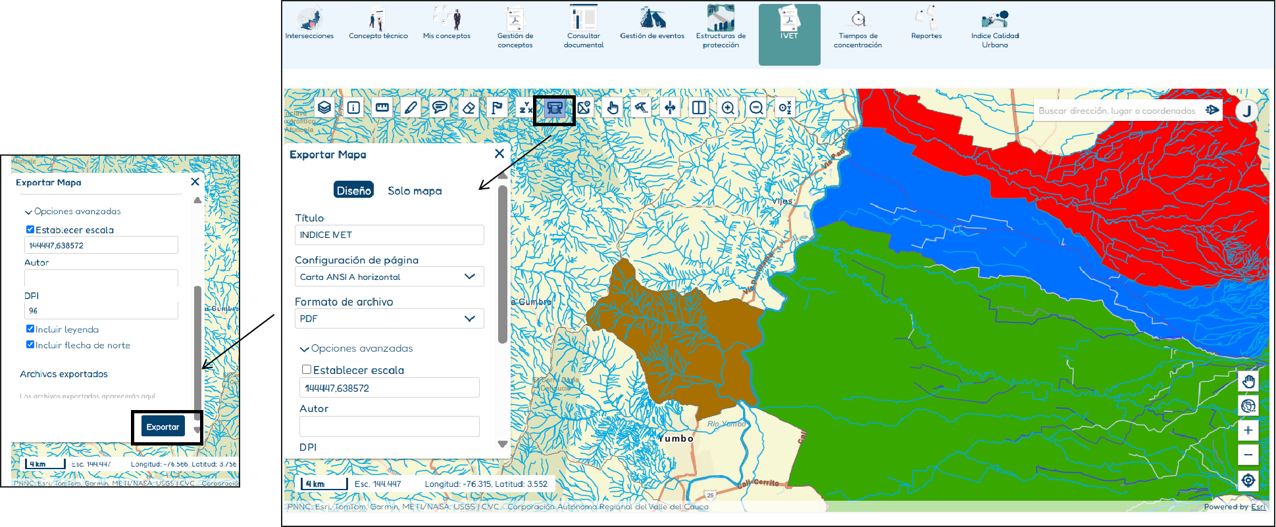
Task: Select the ruler measurement tool
Action: [x=382, y=107]
